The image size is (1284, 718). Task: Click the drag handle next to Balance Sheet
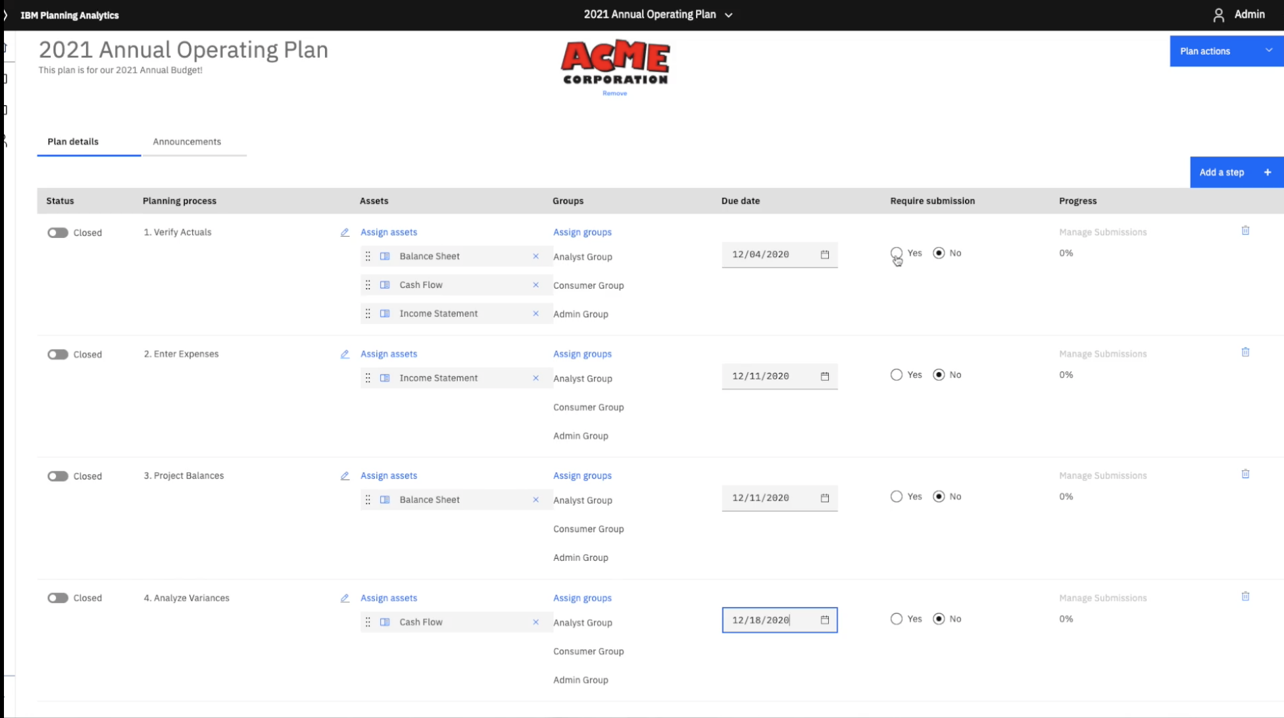[368, 256]
